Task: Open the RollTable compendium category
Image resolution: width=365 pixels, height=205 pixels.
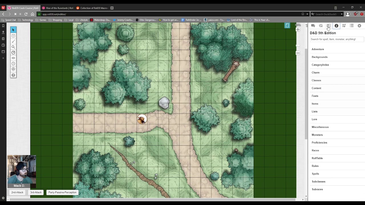Action: click(x=317, y=158)
